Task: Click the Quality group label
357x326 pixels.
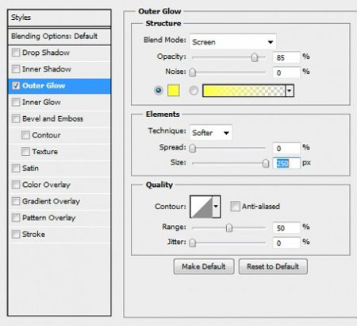Action: click(x=159, y=184)
